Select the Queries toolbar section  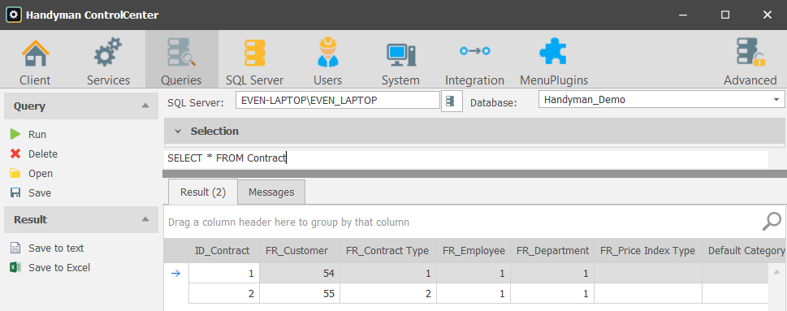tap(182, 59)
